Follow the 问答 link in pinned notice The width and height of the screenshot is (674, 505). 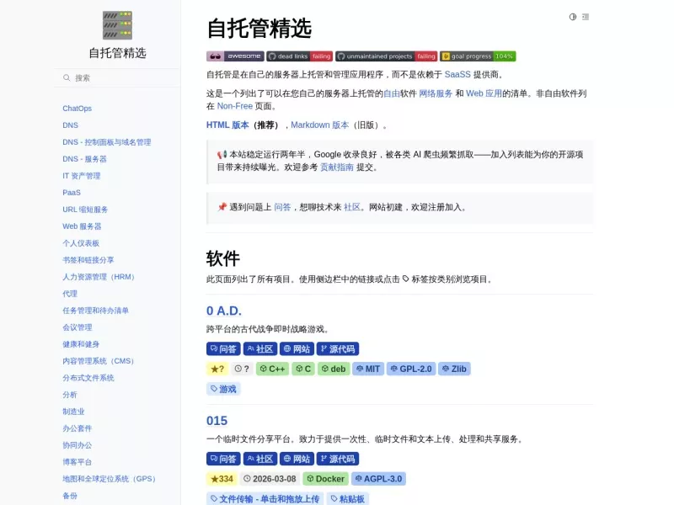282,207
